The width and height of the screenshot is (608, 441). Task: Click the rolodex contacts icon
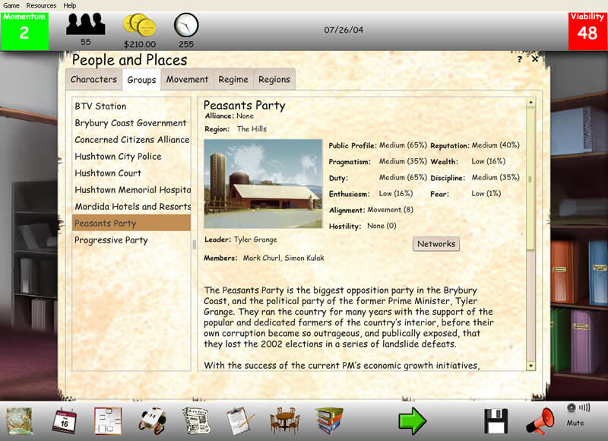pos(153,420)
